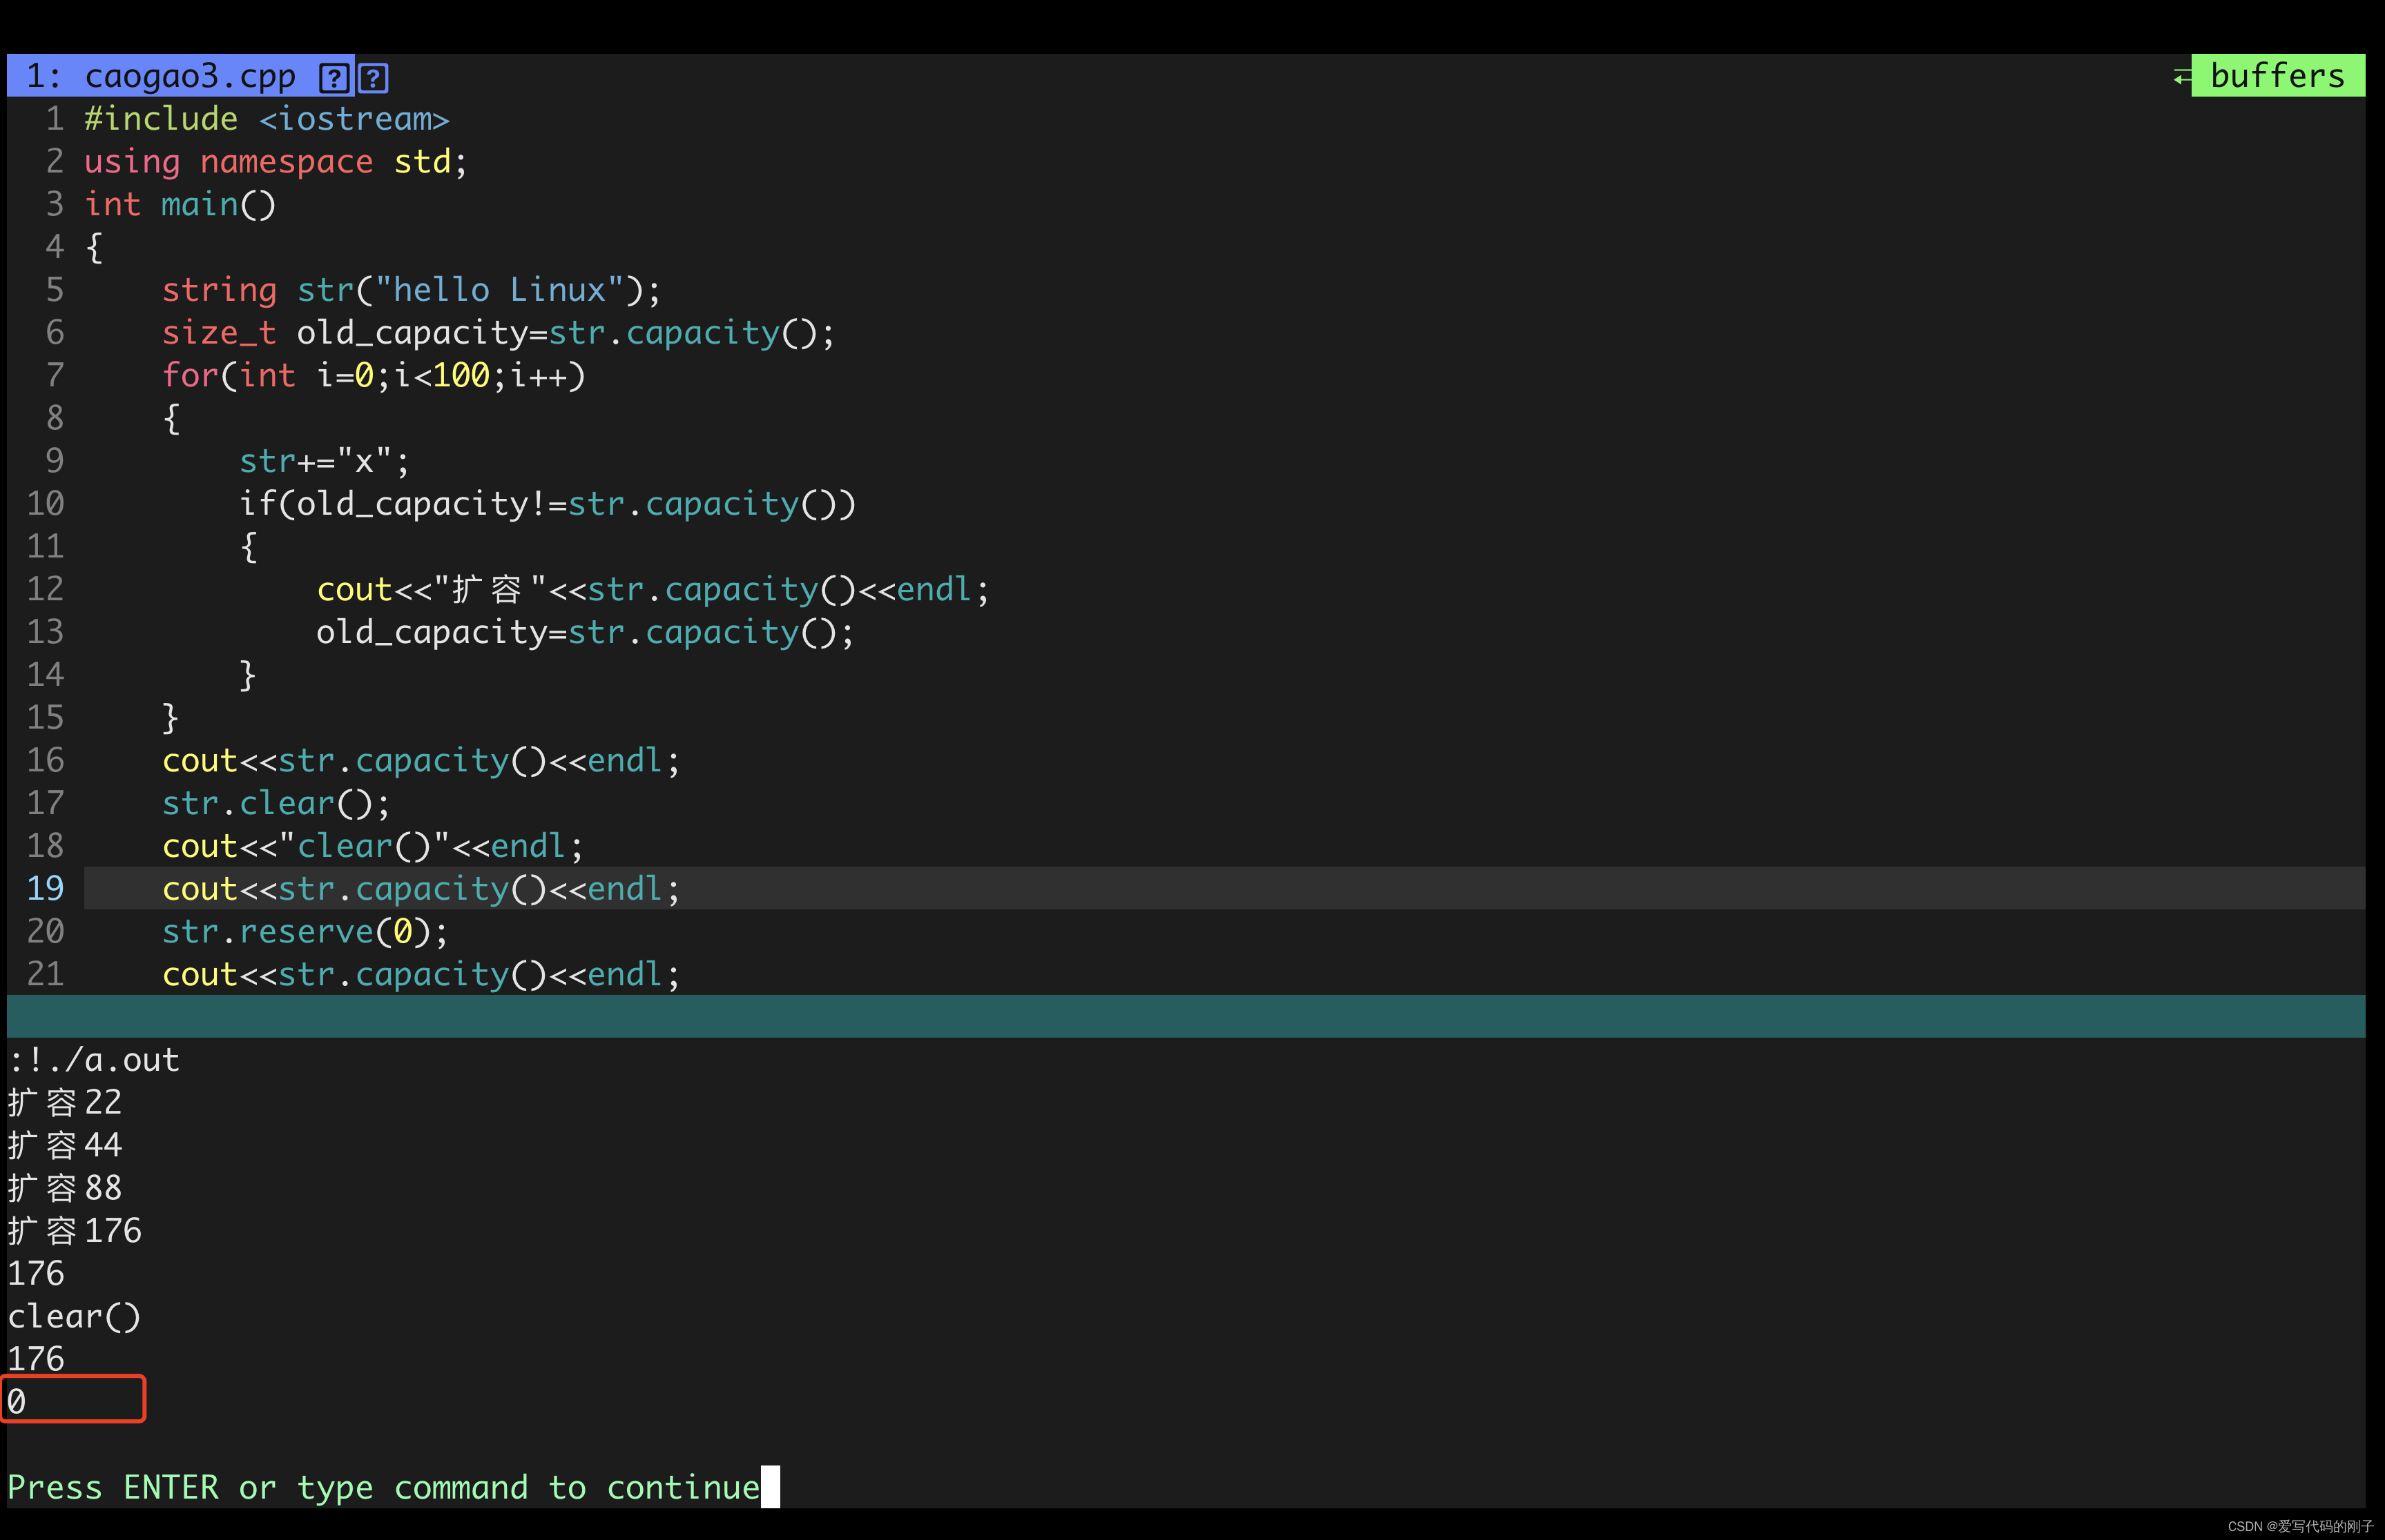The height and width of the screenshot is (1540, 2385).
Task: Click the closing brace on line 15
Action: coord(171,718)
